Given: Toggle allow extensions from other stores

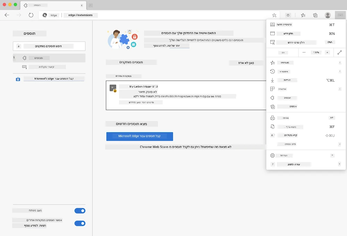Looking at the screenshot, I should (x=80, y=223).
